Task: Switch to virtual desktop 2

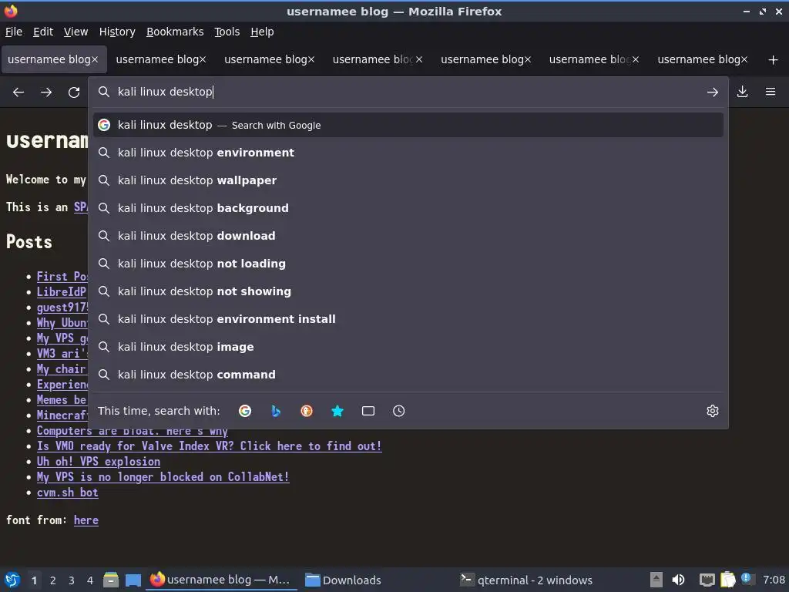Action: pyautogui.click(x=53, y=580)
